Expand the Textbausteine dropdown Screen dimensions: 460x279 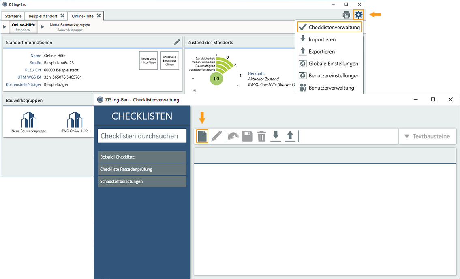(427, 136)
